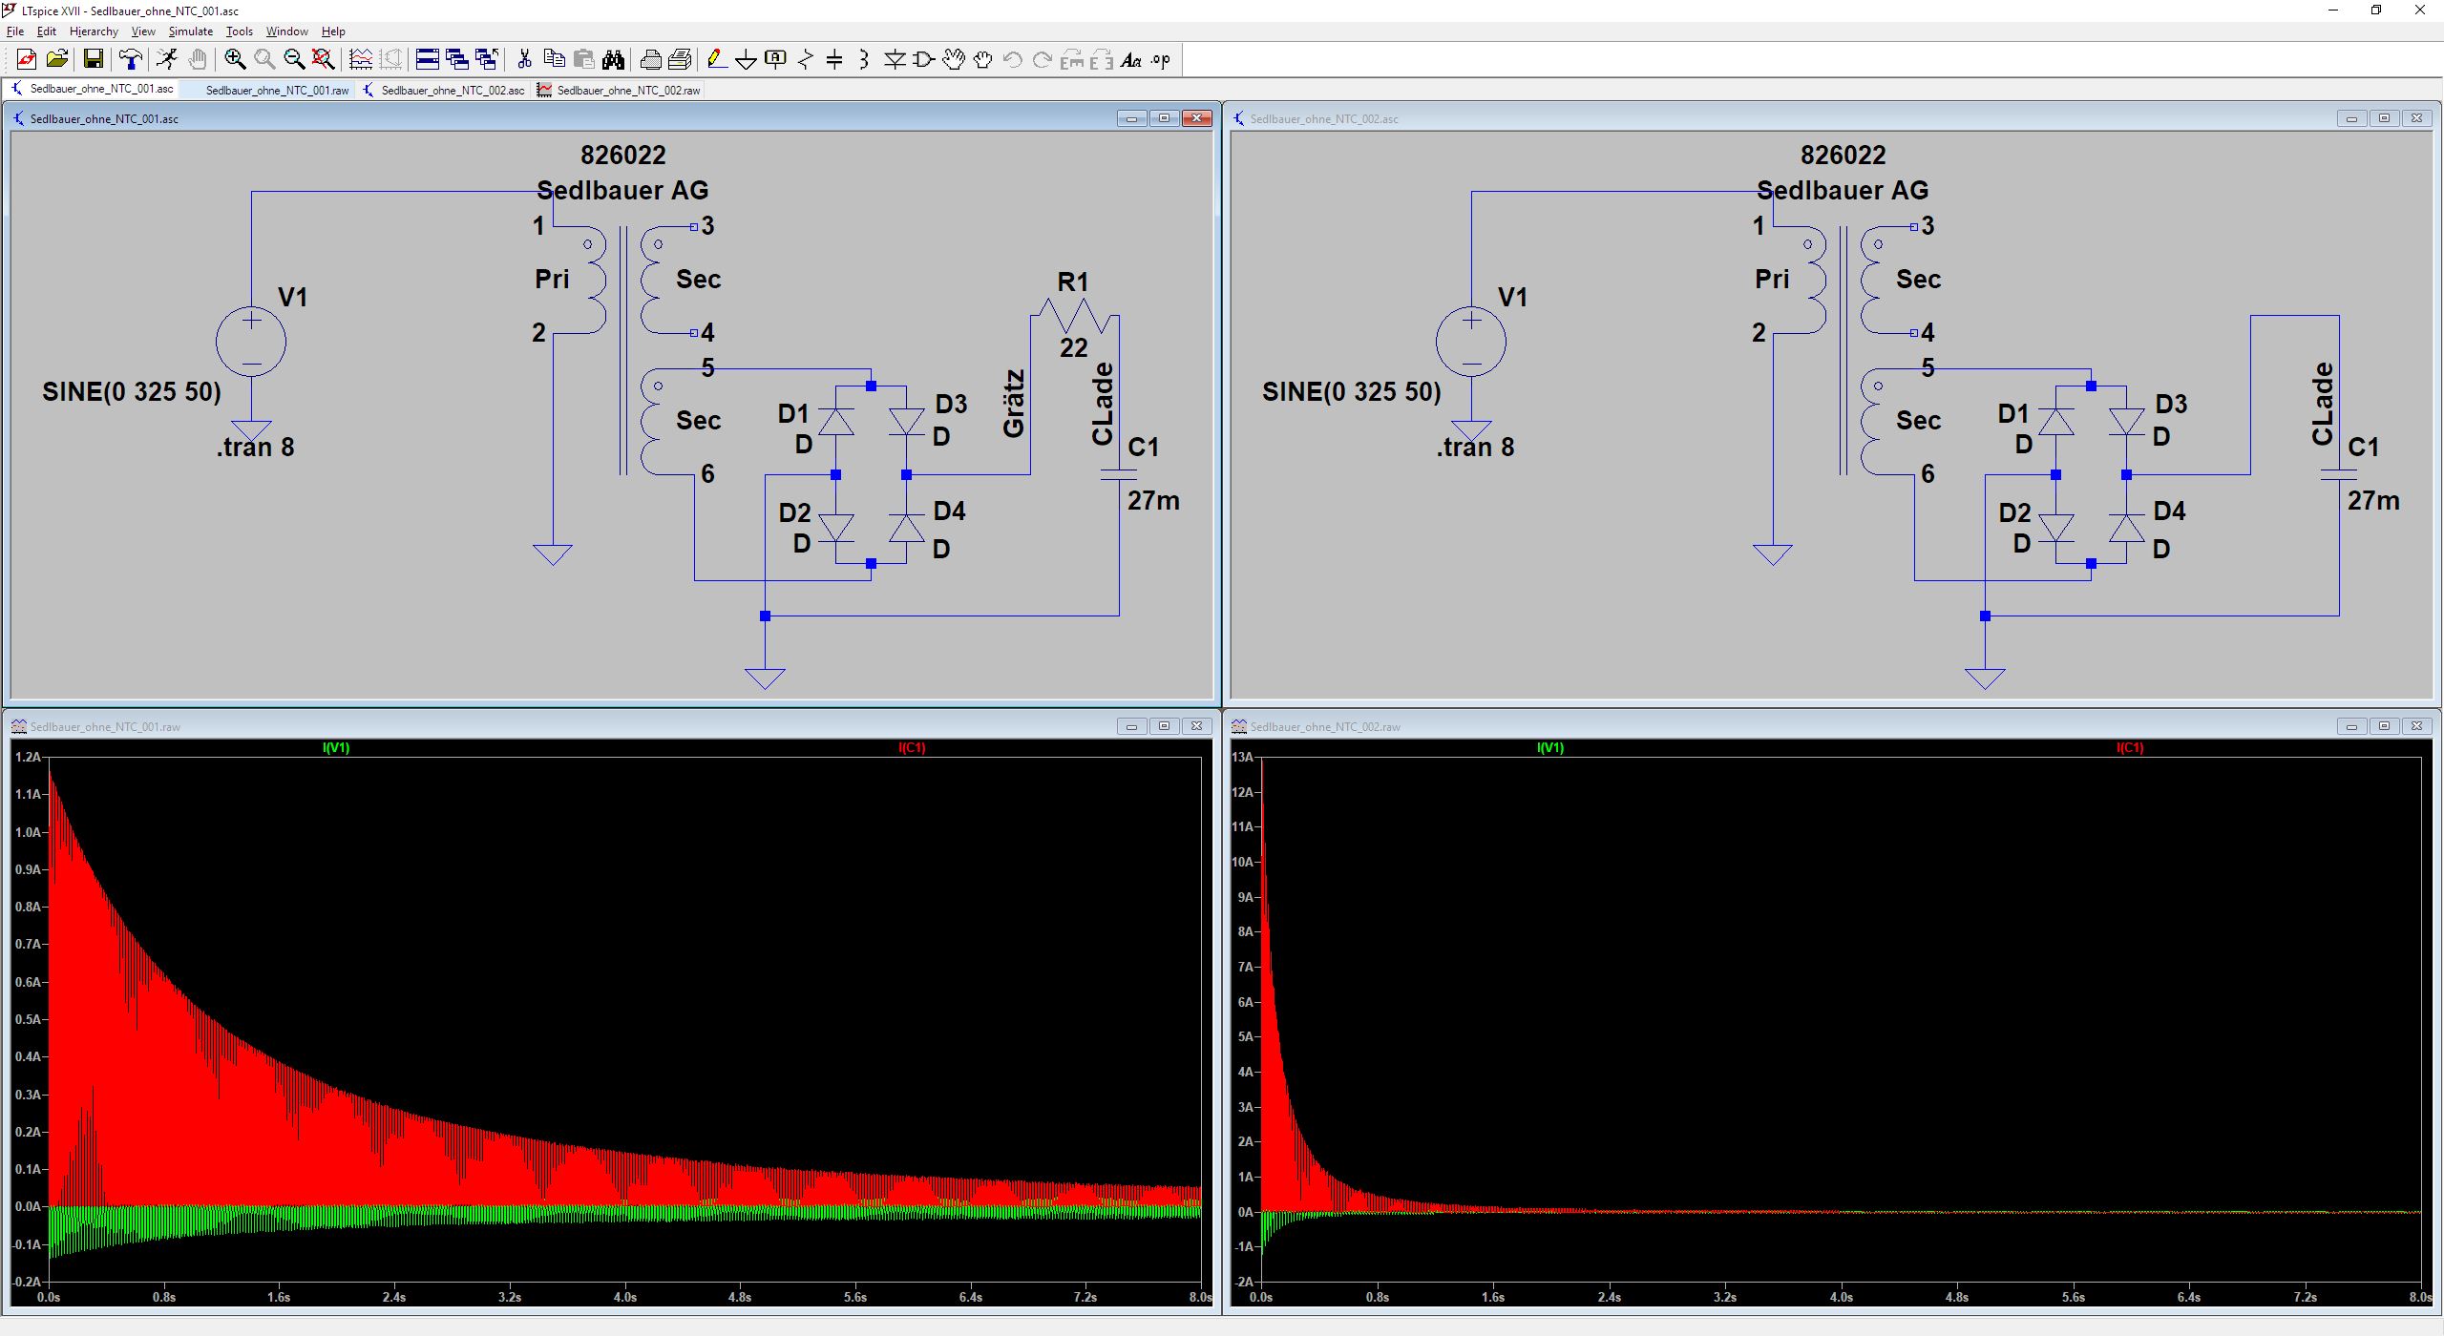Open the Simulate menu

coord(191,31)
